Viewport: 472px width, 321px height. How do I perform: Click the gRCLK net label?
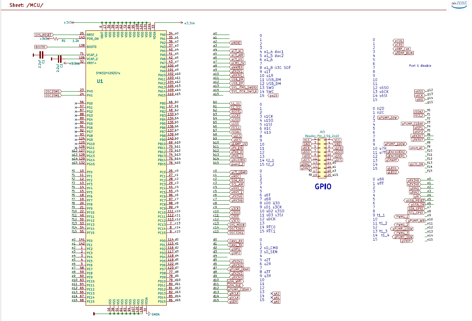[x=234, y=294]
